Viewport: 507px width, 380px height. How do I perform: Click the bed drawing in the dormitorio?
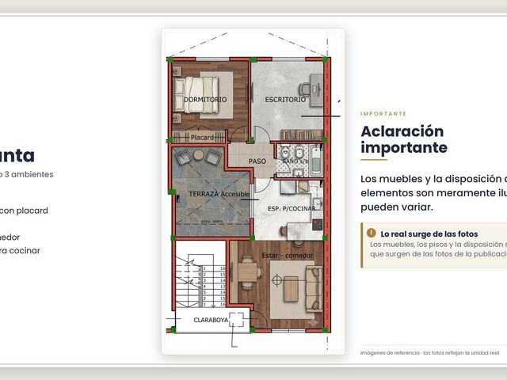coord(196,95)
